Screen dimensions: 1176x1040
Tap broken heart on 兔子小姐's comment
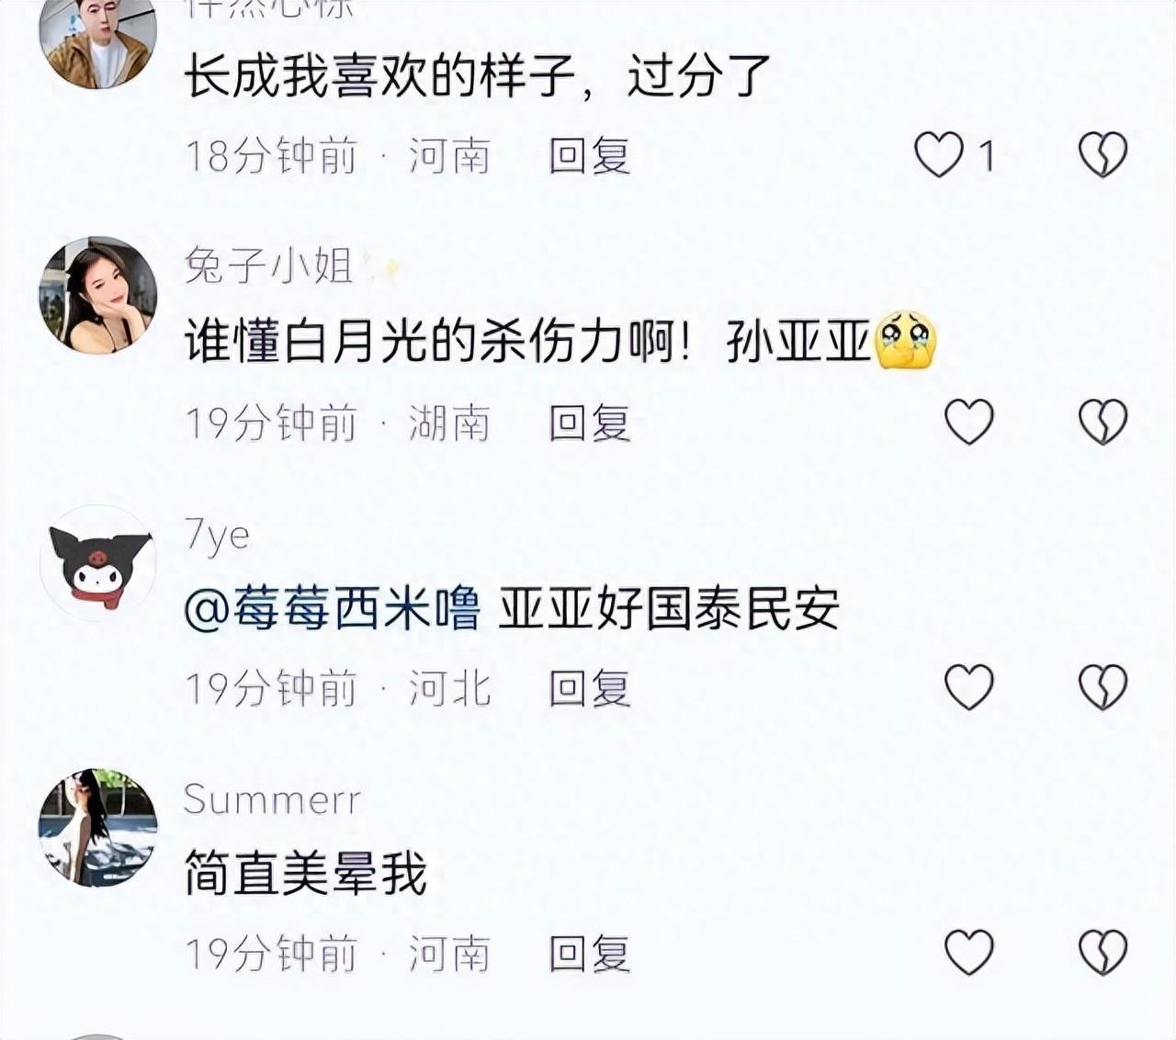1102,422
